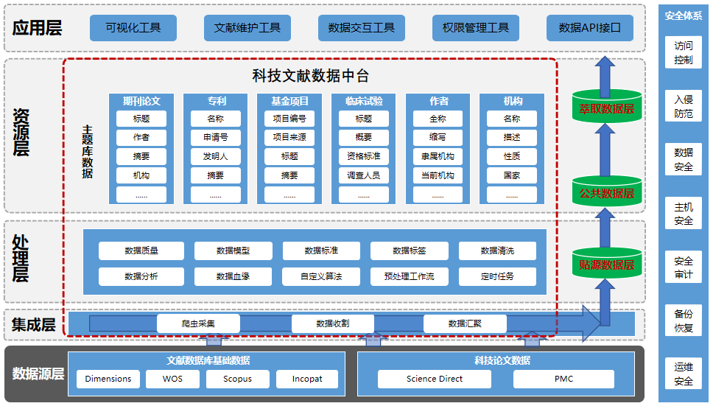Select the 临床试验 column header
This screenshot has height=406, width=713.
tap(363, 101)
